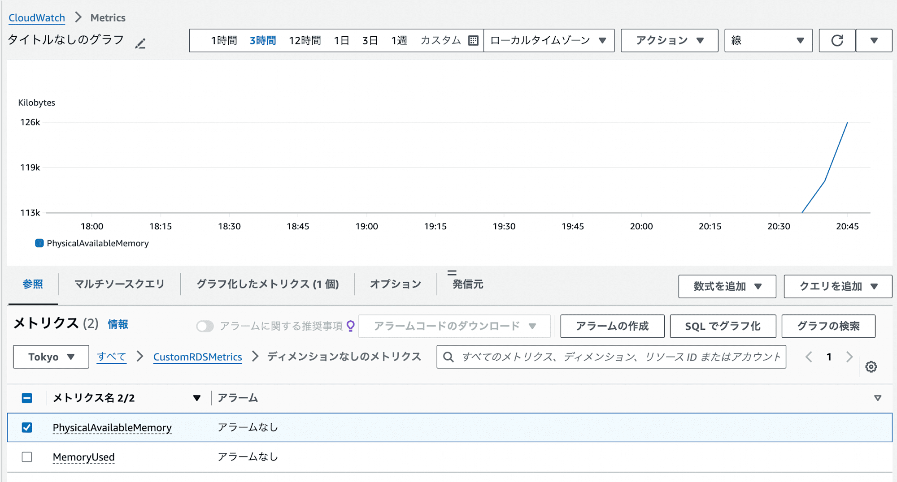Refresh the graph
Screen dimensions: 897x482
pyautogui.click(x=837, y=40)
